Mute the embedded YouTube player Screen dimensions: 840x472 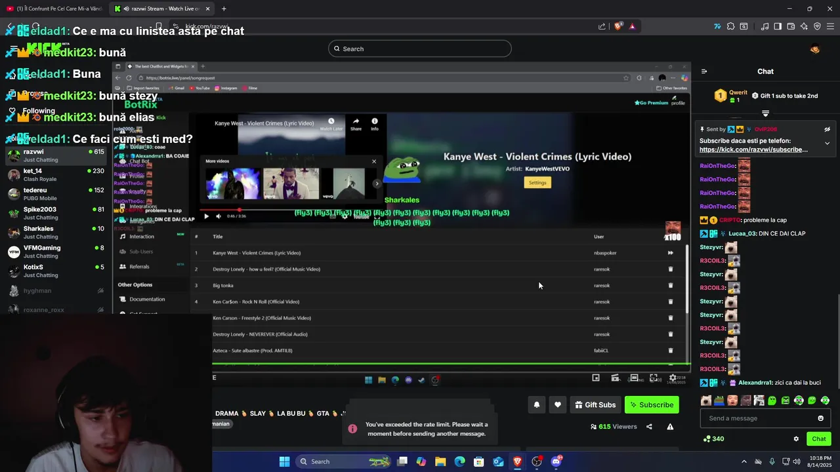coord(219,216)
